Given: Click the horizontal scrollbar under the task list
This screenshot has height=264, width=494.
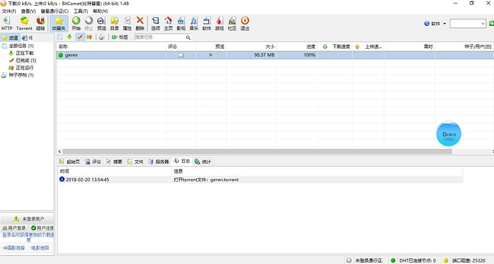Looking at the screenshot, I should (x=257, y=152).
